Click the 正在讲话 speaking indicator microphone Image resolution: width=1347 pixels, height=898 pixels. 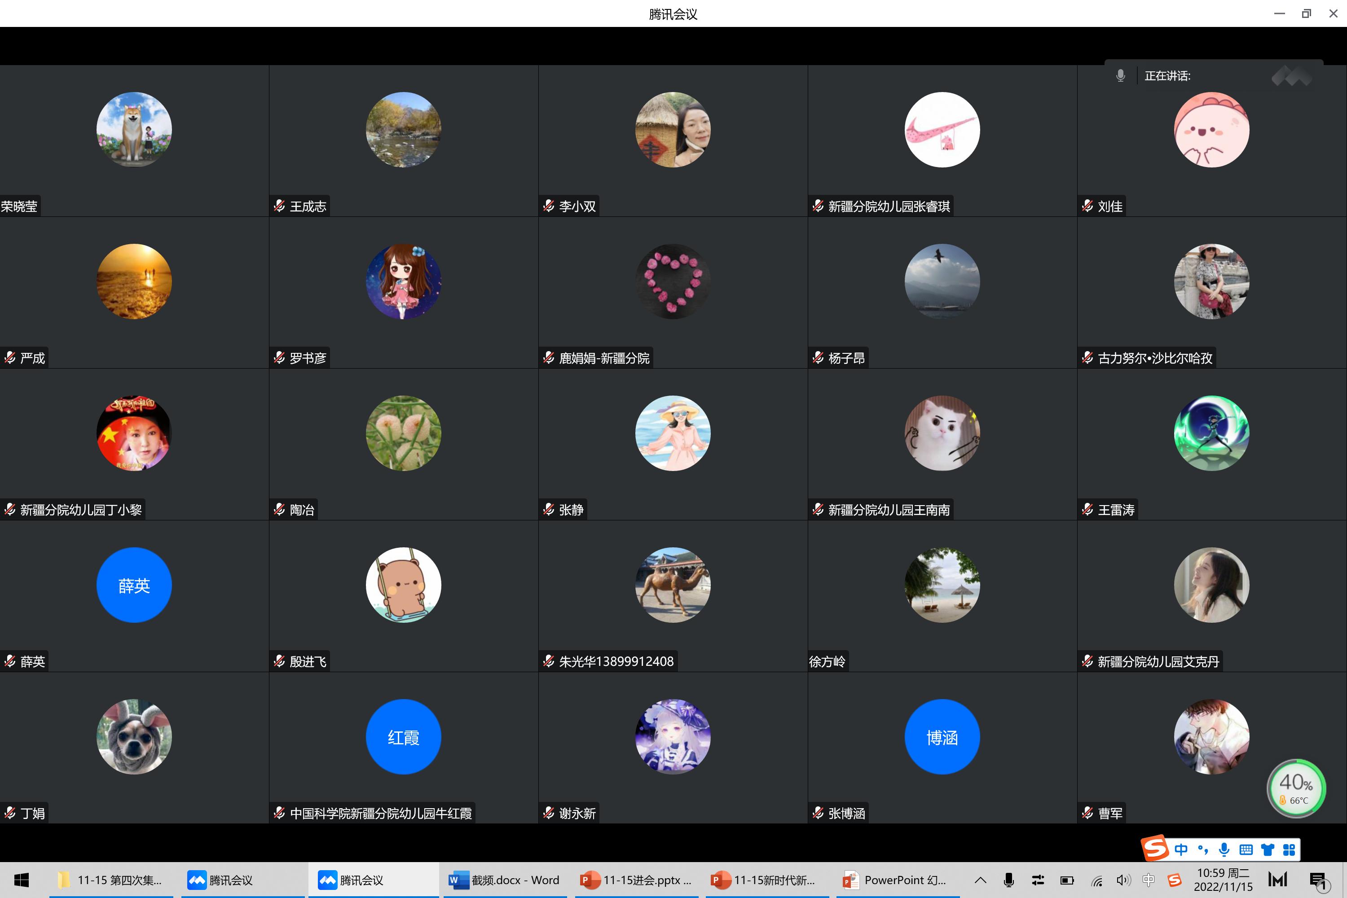(1120, 75)
